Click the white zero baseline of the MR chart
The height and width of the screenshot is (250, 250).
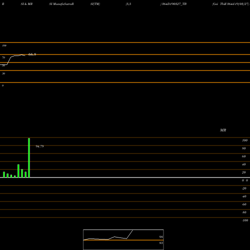125,177
